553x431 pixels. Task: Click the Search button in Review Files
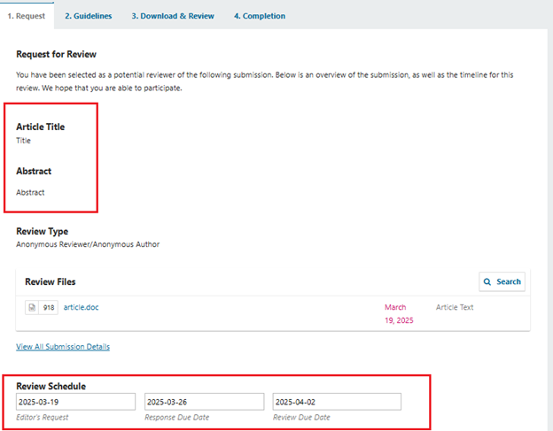point(502,281)
